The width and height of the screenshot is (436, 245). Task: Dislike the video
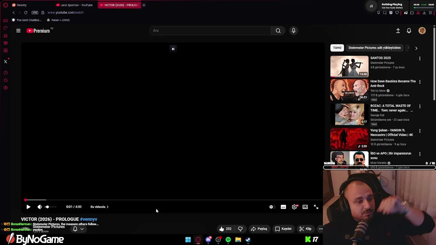[x=240, y=229]
